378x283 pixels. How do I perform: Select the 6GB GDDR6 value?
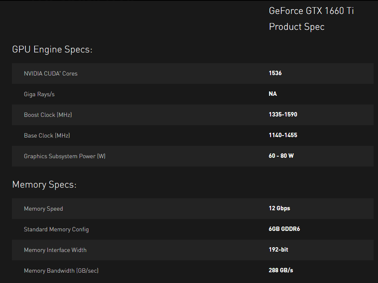tap(284, 229)
